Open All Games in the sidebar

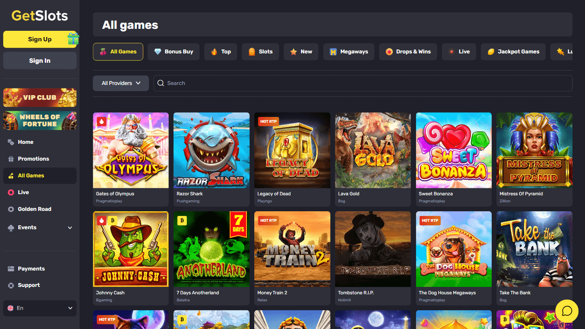tap(40, 176)
